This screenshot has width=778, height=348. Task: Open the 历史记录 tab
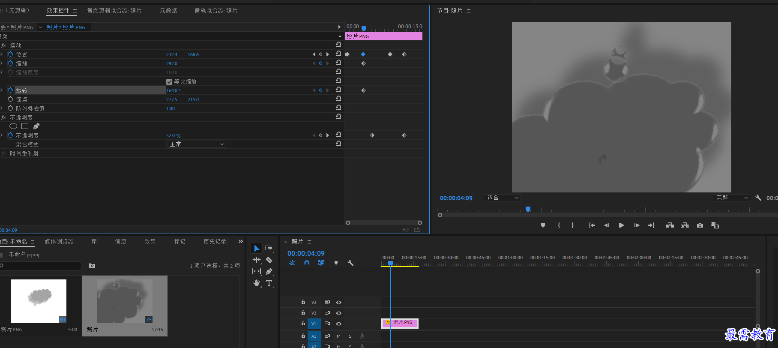(x=215, y=241)
